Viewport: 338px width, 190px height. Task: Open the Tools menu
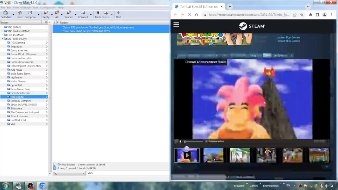35,7
